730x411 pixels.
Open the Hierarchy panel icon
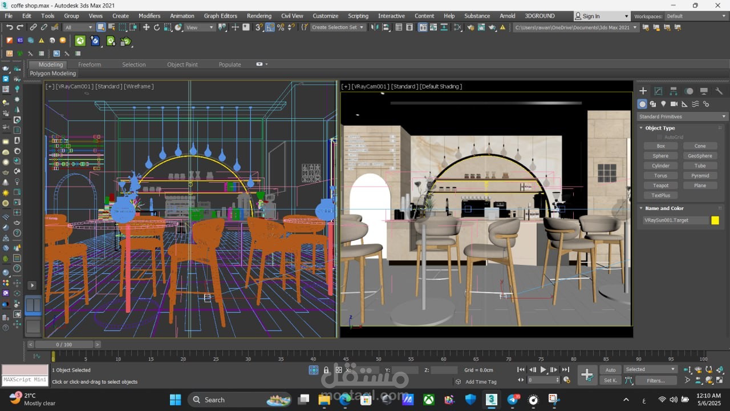coord(674,91)
